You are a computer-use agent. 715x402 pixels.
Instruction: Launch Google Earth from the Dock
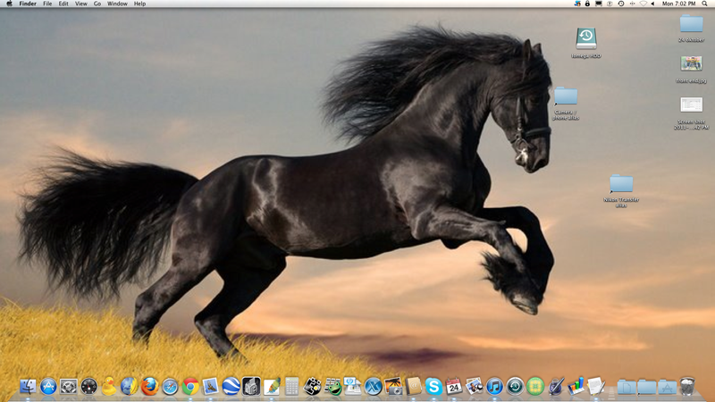coord(231,387)
